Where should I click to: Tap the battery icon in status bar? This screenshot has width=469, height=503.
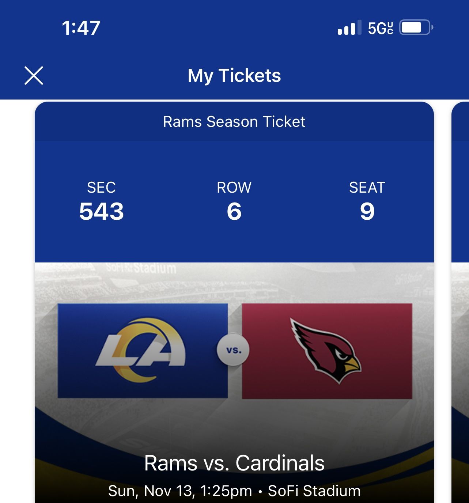point(416,28)
